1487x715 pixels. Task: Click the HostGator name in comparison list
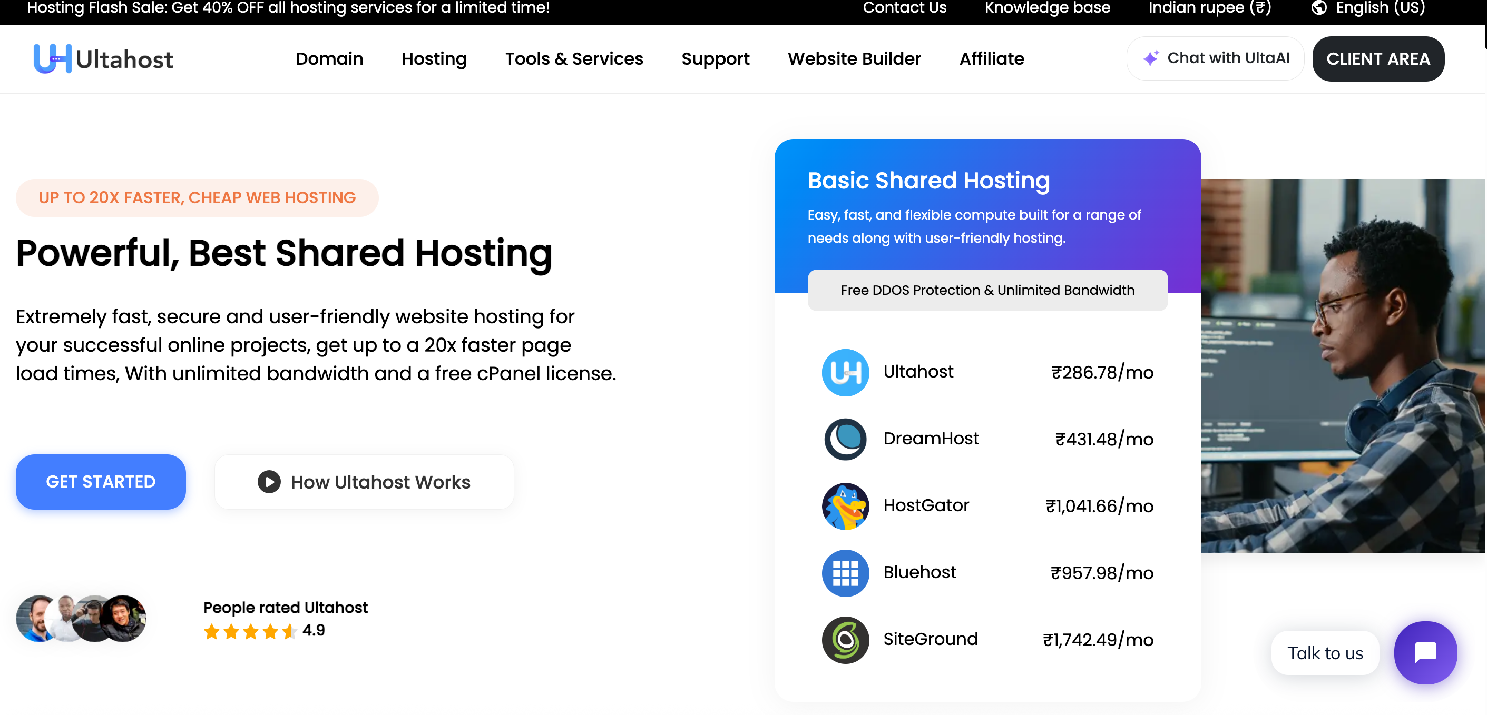tap(926, 505)
